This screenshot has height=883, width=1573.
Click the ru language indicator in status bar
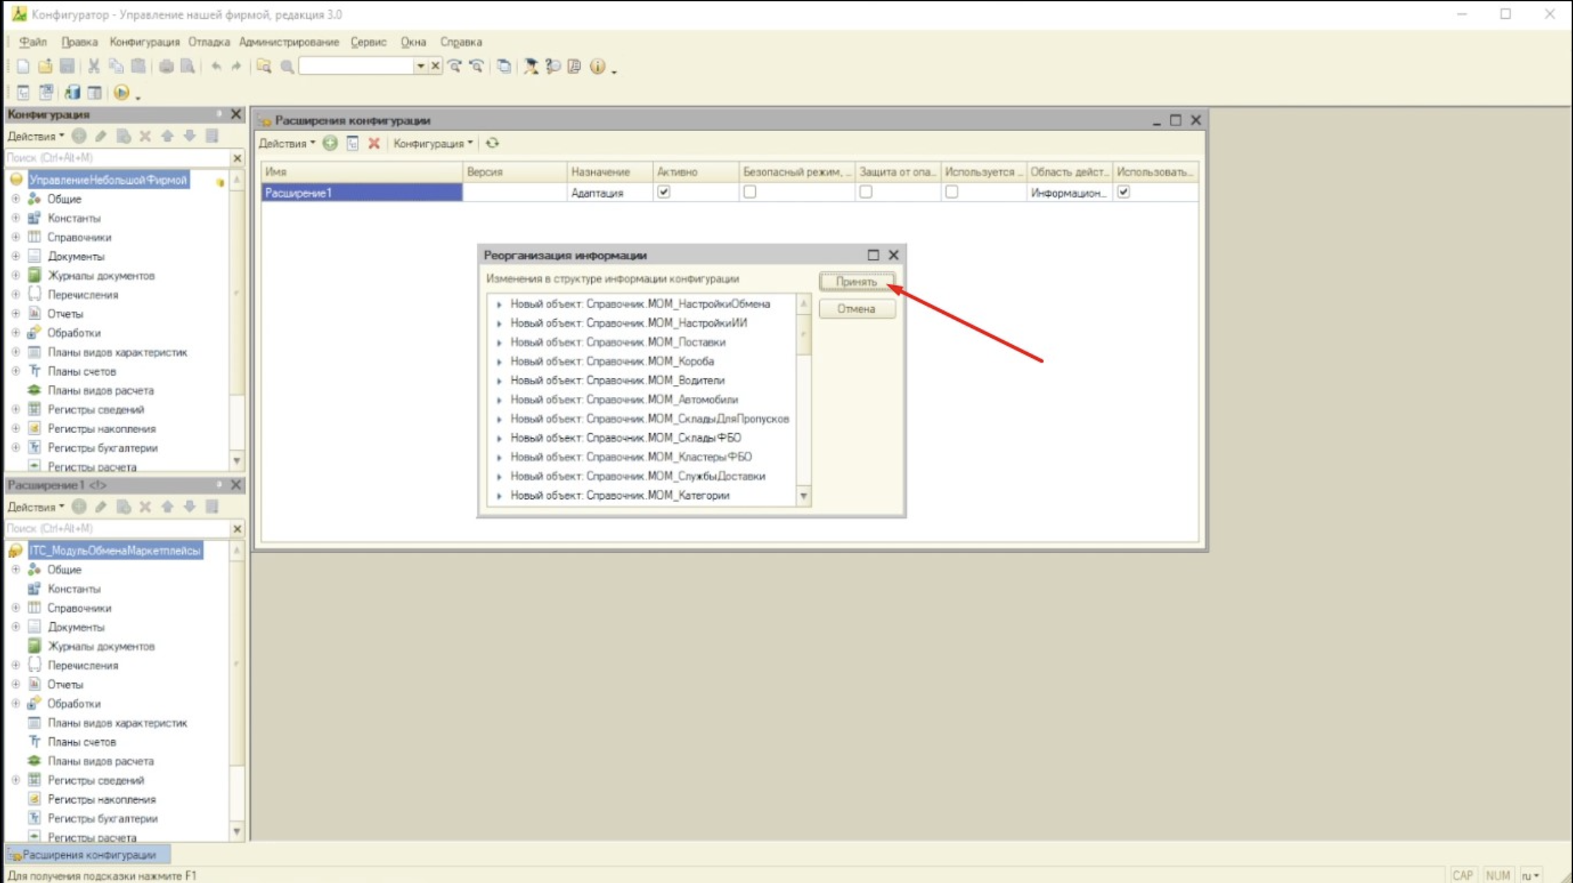tap(1530, 875)
